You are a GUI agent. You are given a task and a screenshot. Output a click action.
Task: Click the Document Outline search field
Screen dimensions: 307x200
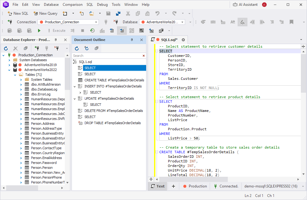(107, 56)
